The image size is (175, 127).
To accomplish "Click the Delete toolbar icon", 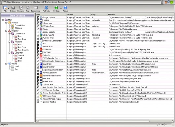I will (x=13, y=8).
